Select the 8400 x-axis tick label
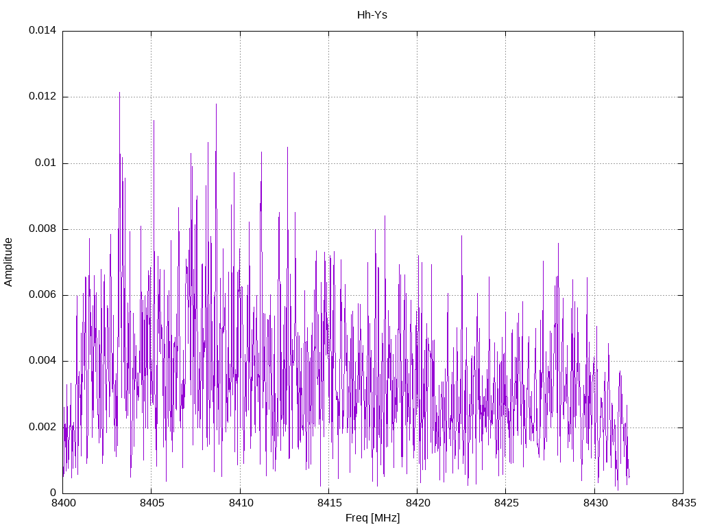The width and height of the screenshot is (702, 527). tap(62, 503)
